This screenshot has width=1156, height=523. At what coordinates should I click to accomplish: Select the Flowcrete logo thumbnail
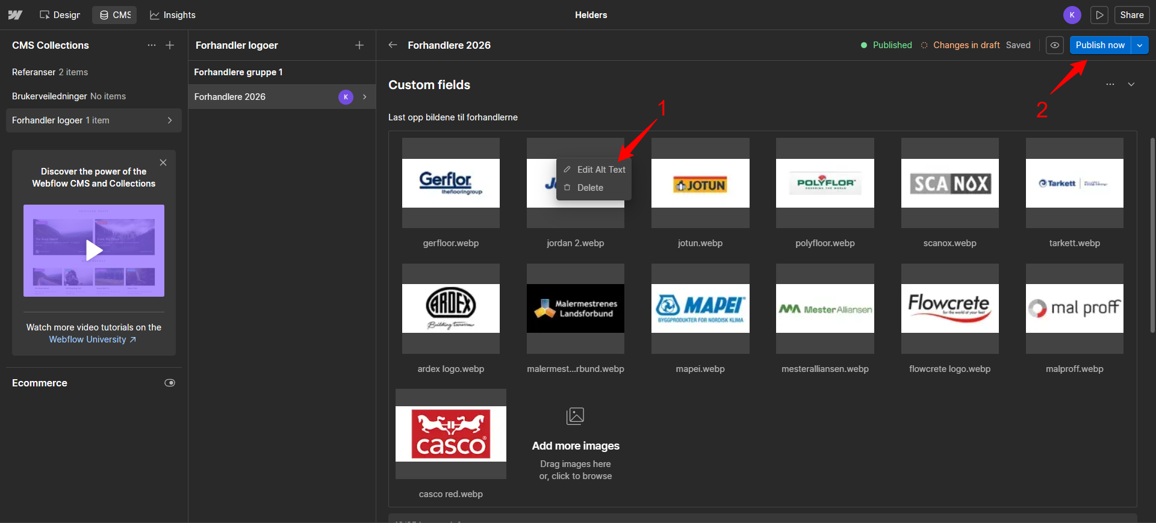click(x=950, y=309)
